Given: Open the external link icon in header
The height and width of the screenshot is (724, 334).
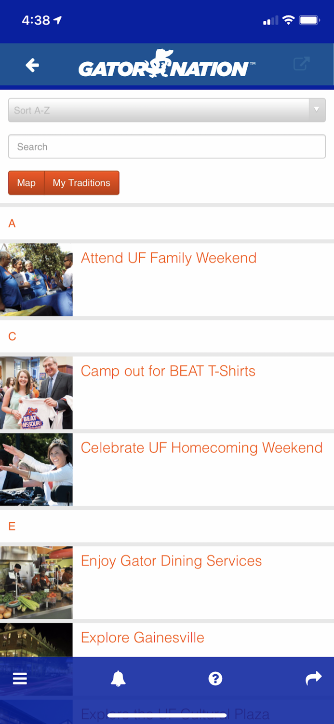Looking at the screenshot, I should (301, 64).
